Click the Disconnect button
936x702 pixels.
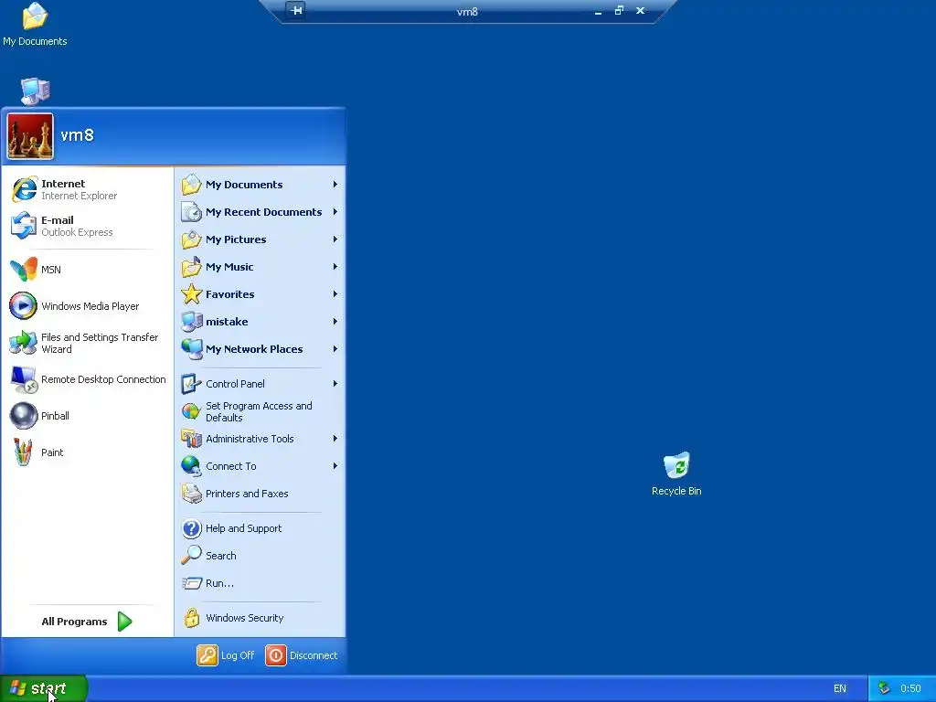tap(302, 655)
